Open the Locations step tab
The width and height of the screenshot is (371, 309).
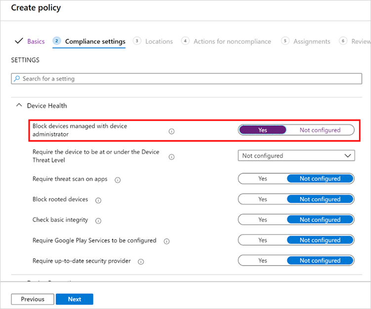pos(159,41)
